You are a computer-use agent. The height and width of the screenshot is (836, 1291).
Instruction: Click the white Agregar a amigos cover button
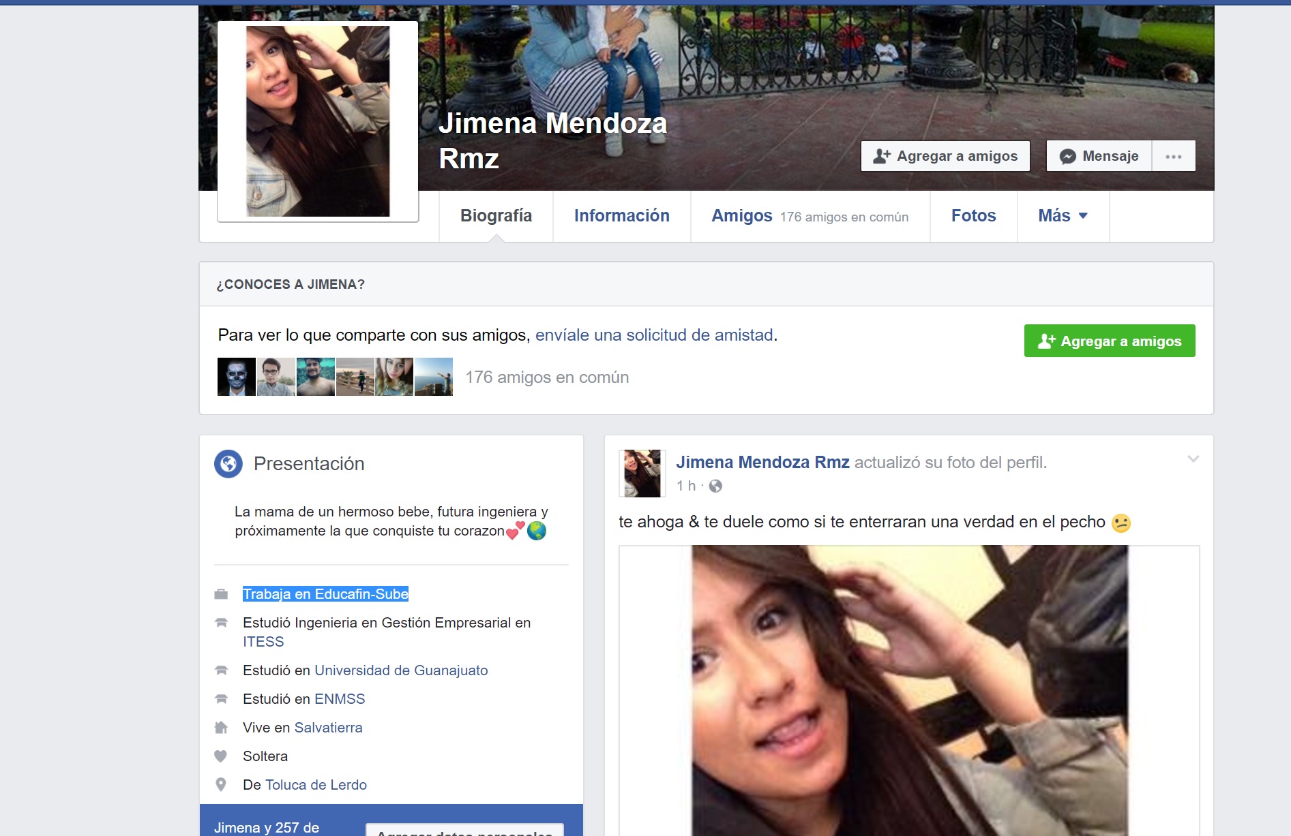[945, 156]
